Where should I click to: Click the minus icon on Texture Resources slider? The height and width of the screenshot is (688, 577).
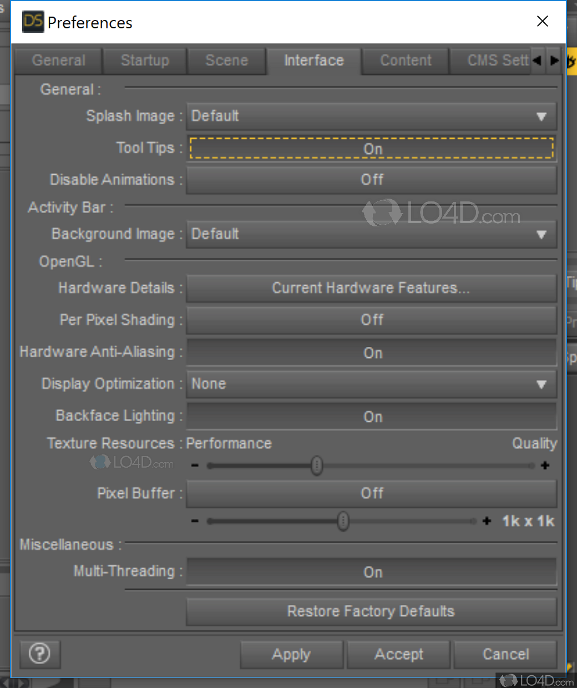[x=195, y=466]
